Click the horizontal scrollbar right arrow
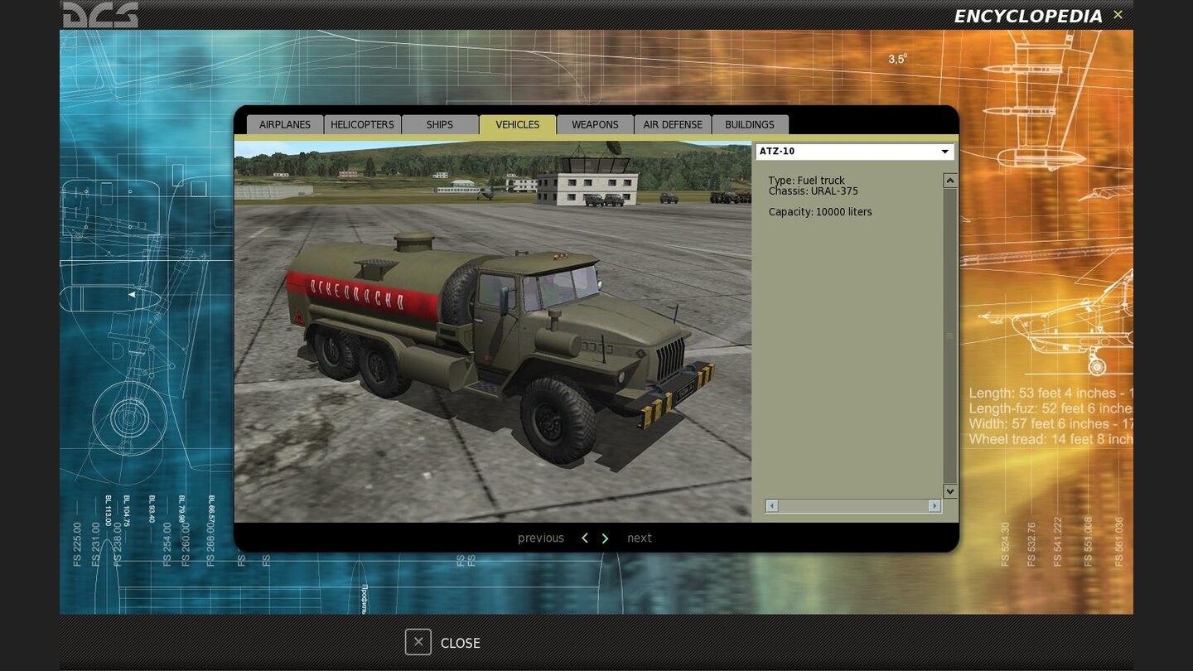The image size is (1193, 671). (x=935, y=505)
